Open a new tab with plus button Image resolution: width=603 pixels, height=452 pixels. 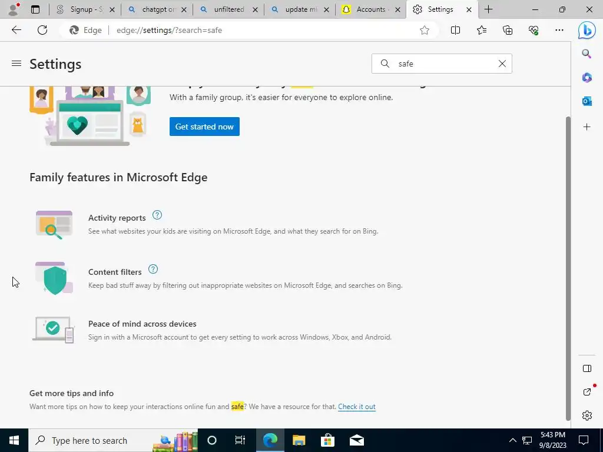click(488, 9)
